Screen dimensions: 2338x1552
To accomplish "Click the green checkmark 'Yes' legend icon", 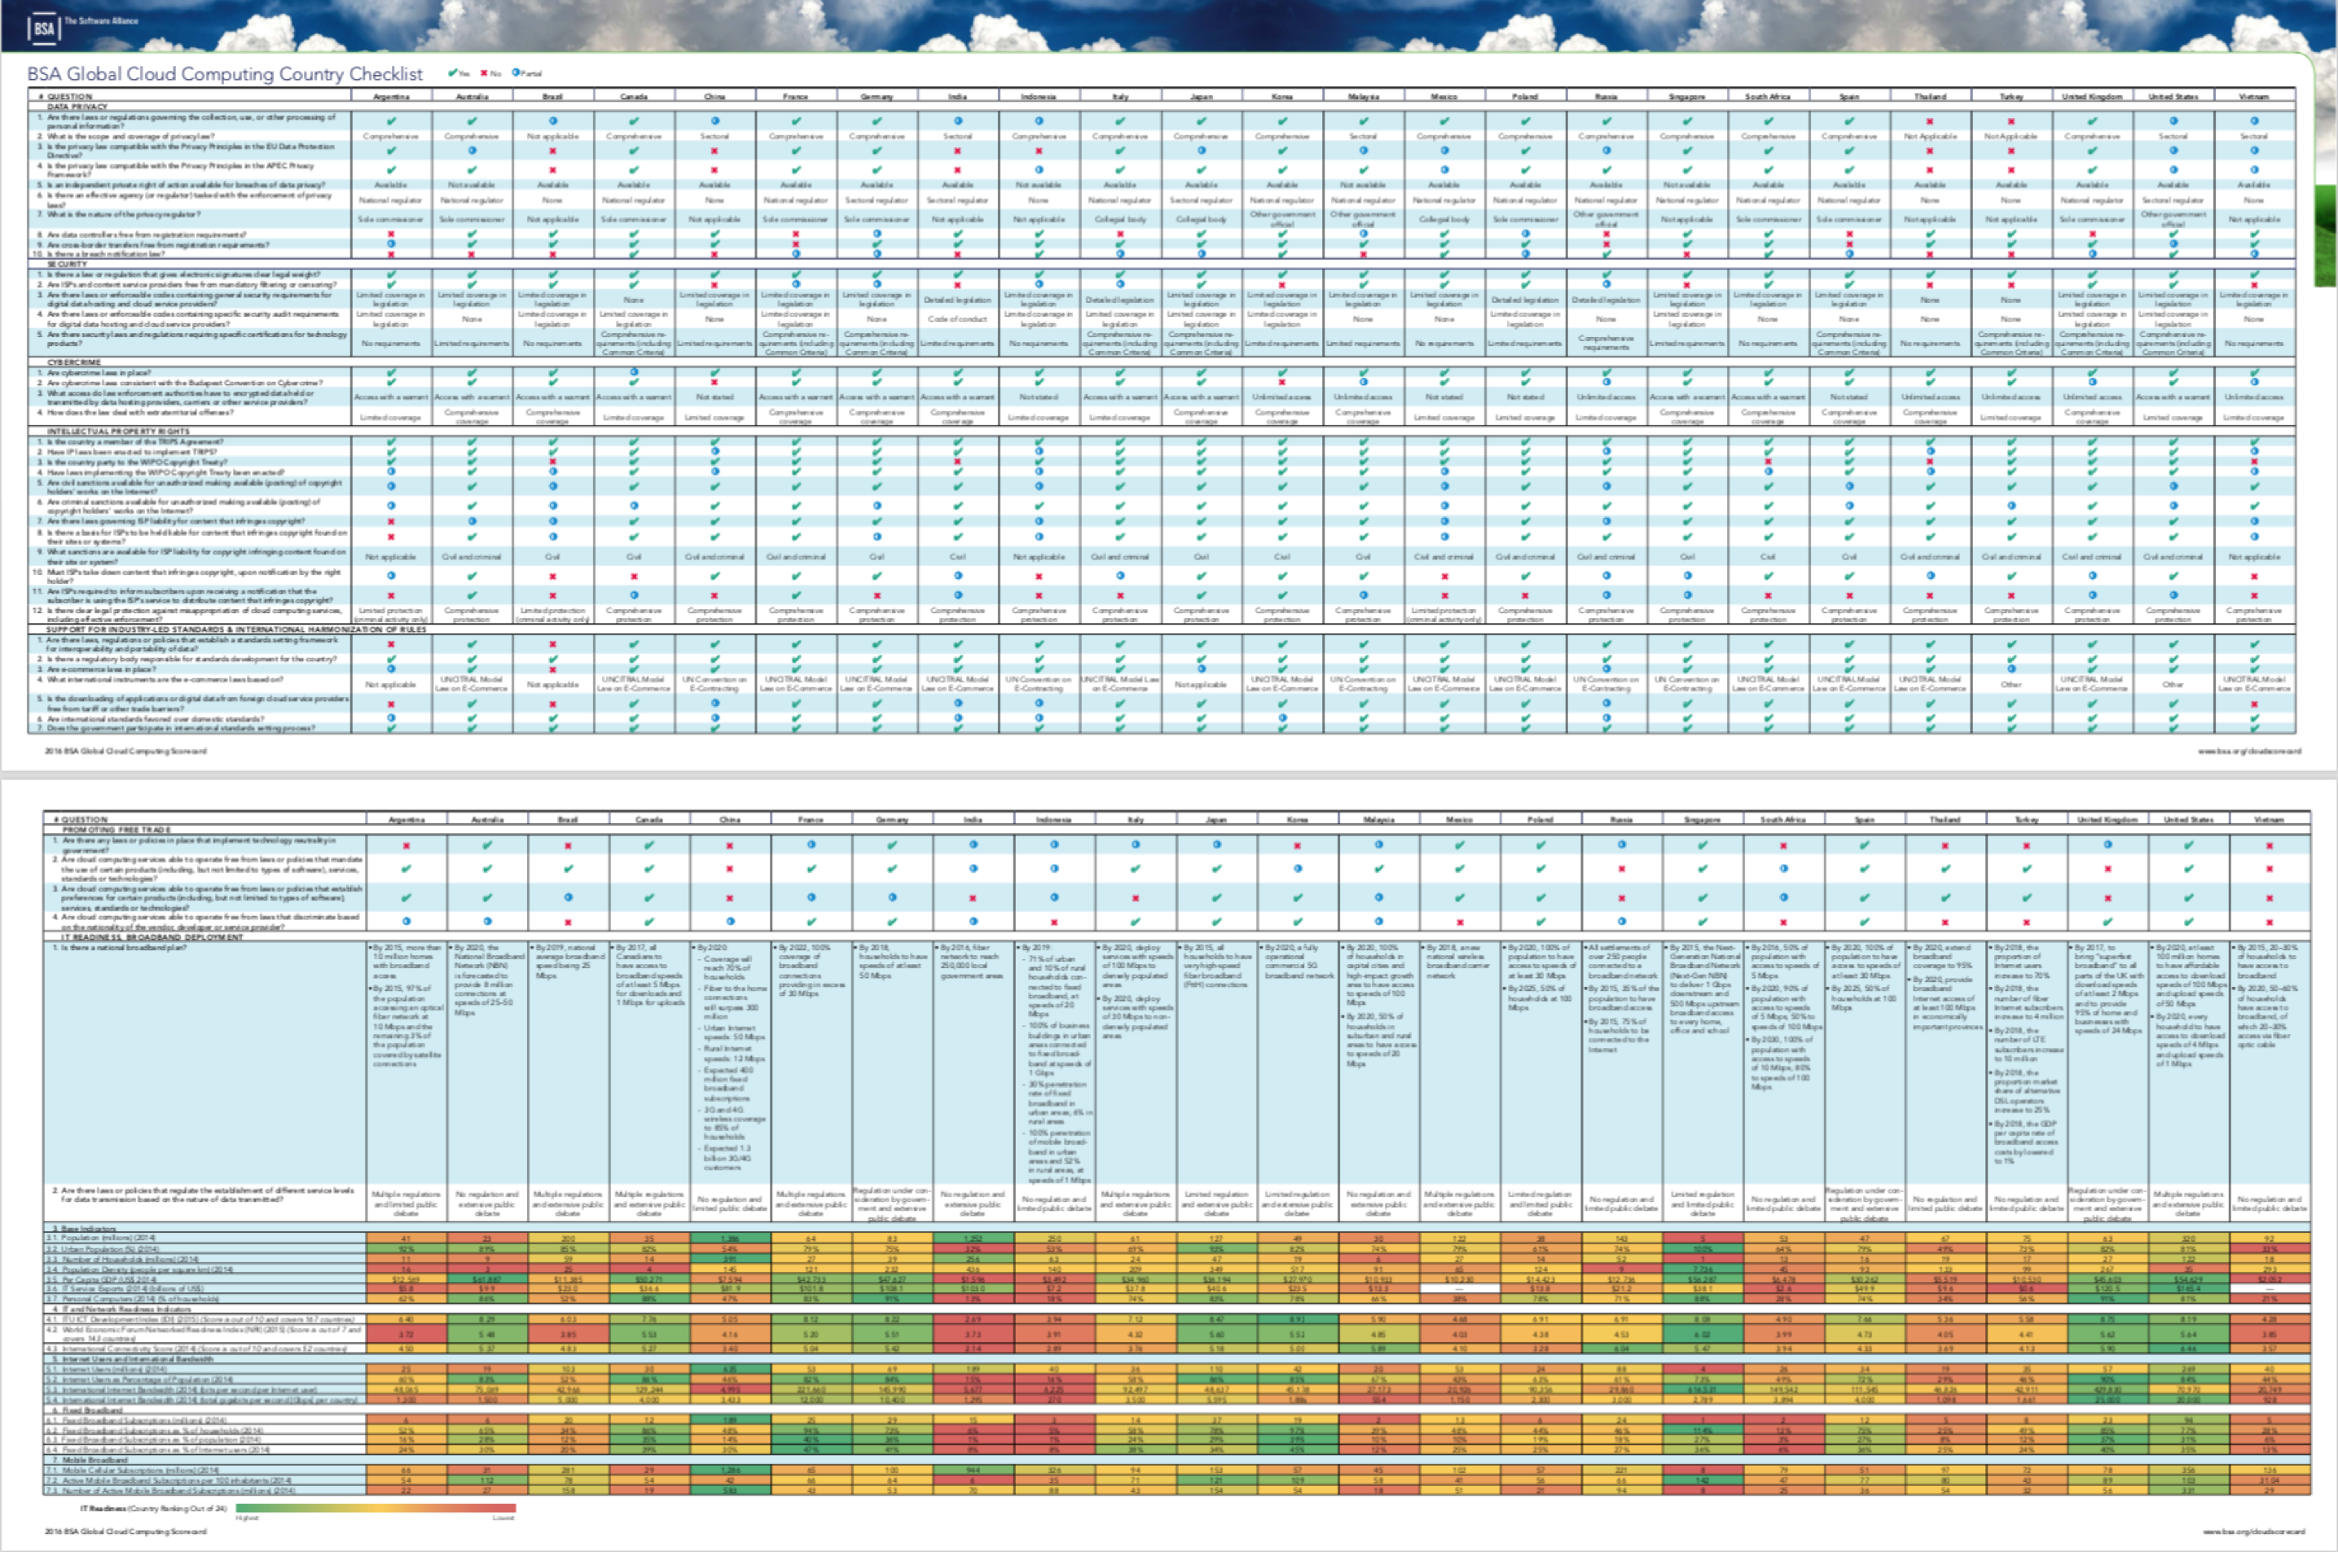I will (453, 73).
